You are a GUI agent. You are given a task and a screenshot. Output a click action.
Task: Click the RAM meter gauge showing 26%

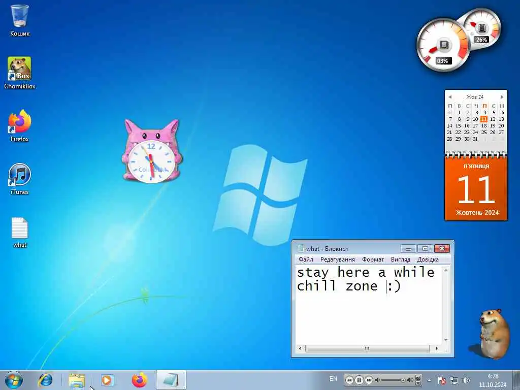click(x=482, y=28)
